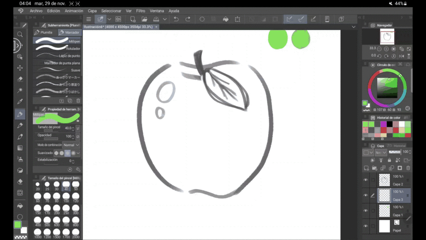Open the Archivo menu
426x240 pixels.
(x=36, y=11)
